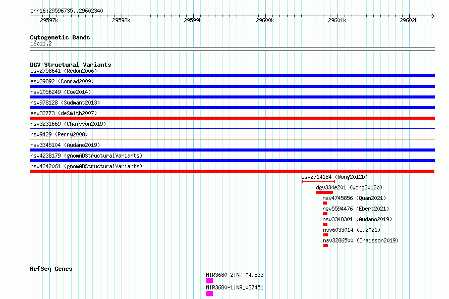Click the ruler's right arrow end
Screen dimensions: 449x299
(x=433, y=16)
